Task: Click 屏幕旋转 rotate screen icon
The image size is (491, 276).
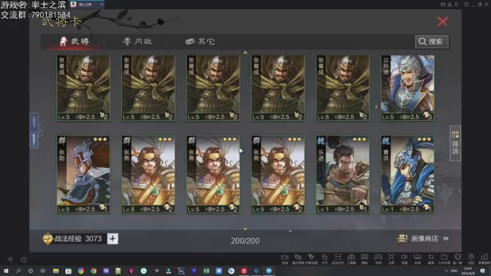Action: tap(484, 258)
